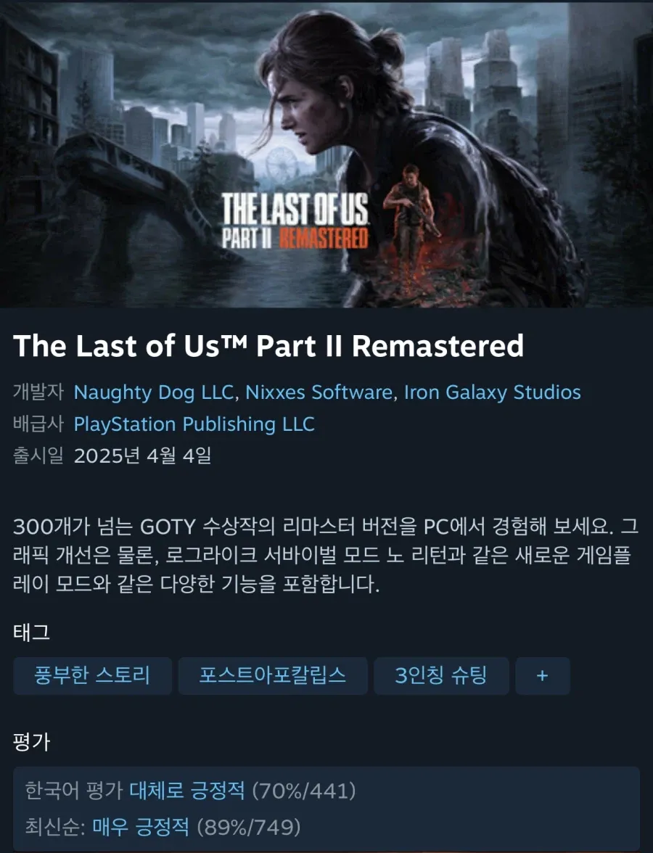Click the 개발자 label

click(38, 392)
